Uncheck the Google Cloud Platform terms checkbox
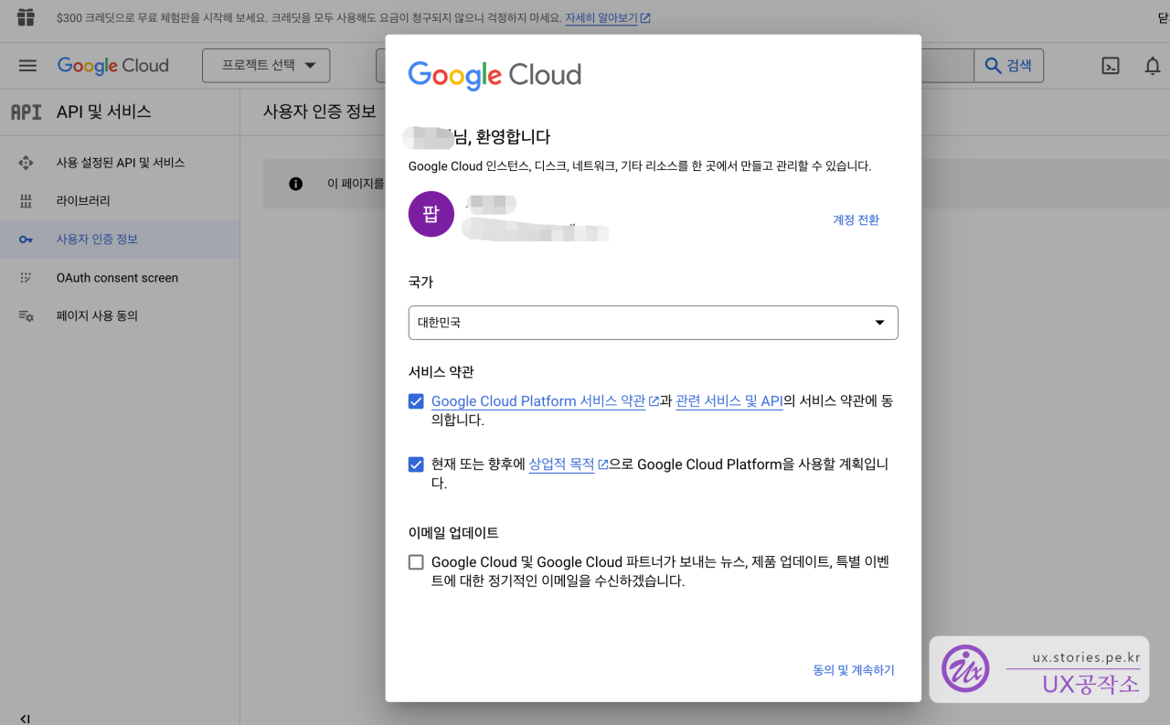The width and height of the screenshot is (1170, 725). (416, 401)
